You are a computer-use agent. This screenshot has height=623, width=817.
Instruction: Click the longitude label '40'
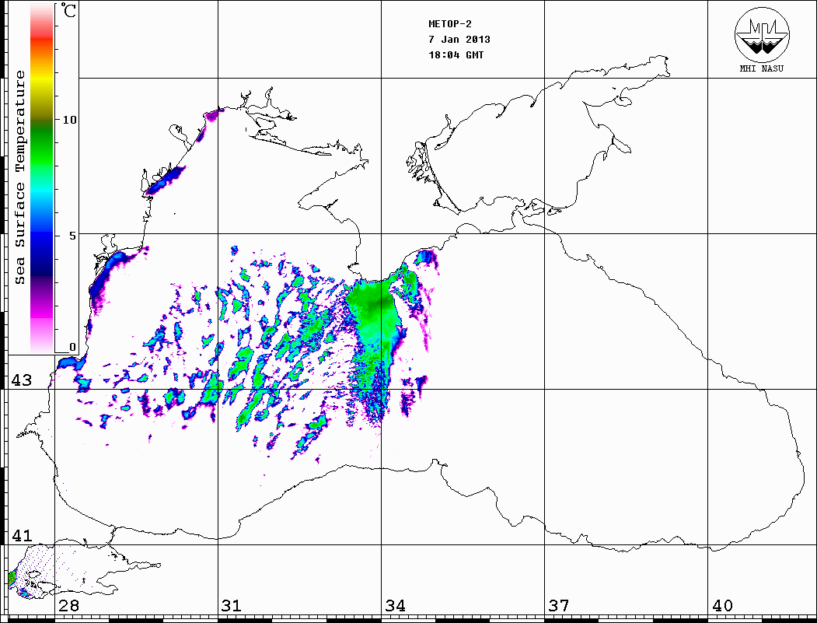(722, 606)
